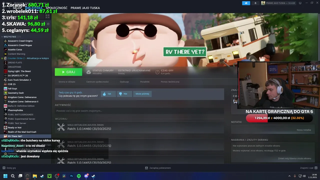The height and width of the screenshot is (180, 320).
Task: Select F1 25 in the library
Action: (11, 84)
